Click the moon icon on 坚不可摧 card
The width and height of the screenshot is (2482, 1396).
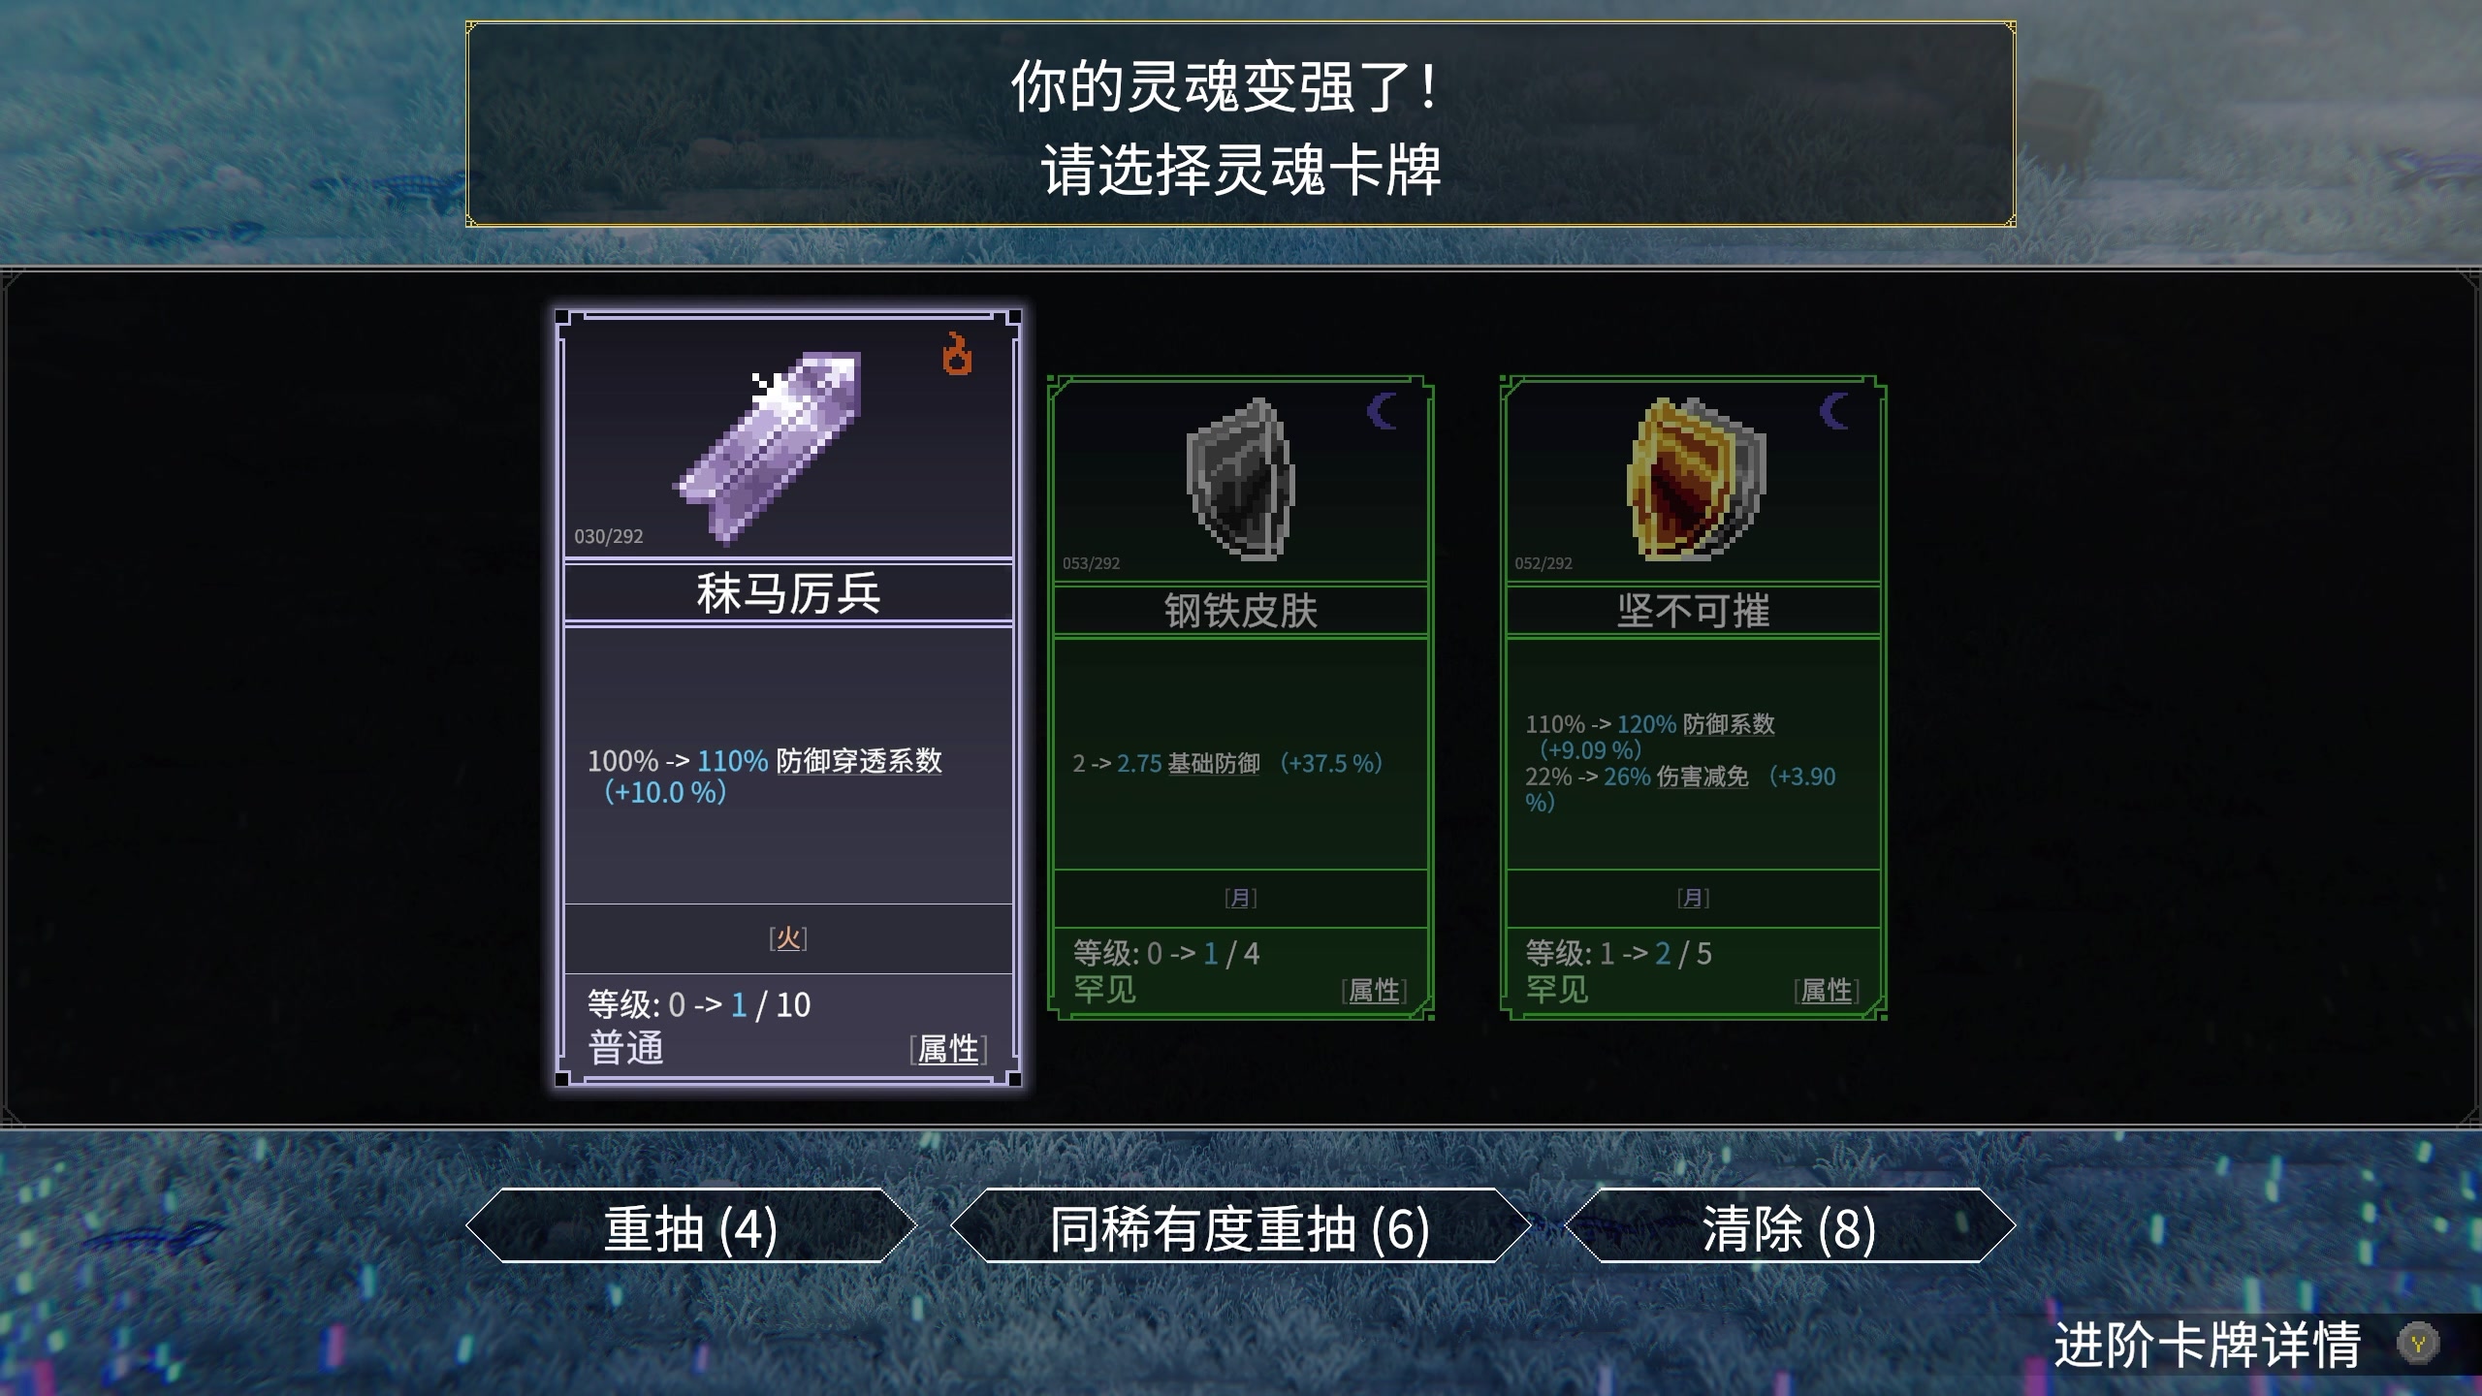[x=1834, y=411]
